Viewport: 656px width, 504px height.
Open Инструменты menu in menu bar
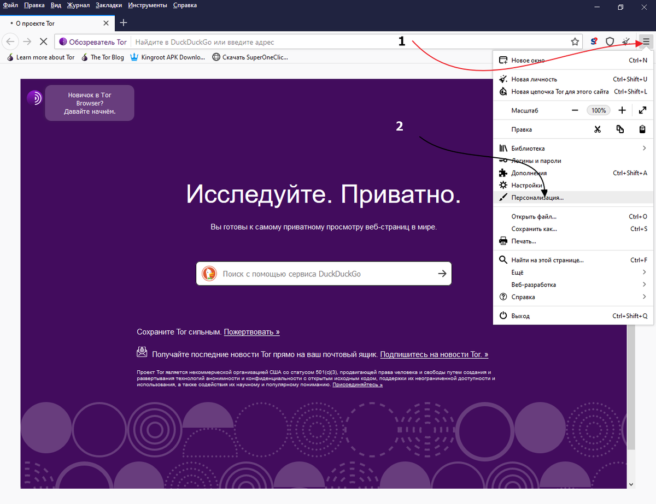point(148,5)
